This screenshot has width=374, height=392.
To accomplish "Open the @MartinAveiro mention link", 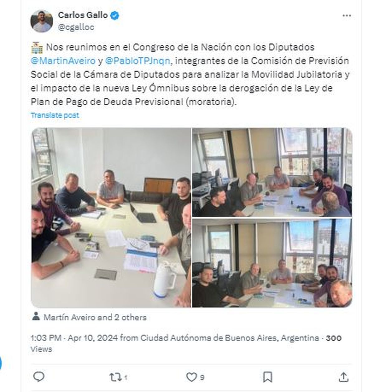I will 63,61.
